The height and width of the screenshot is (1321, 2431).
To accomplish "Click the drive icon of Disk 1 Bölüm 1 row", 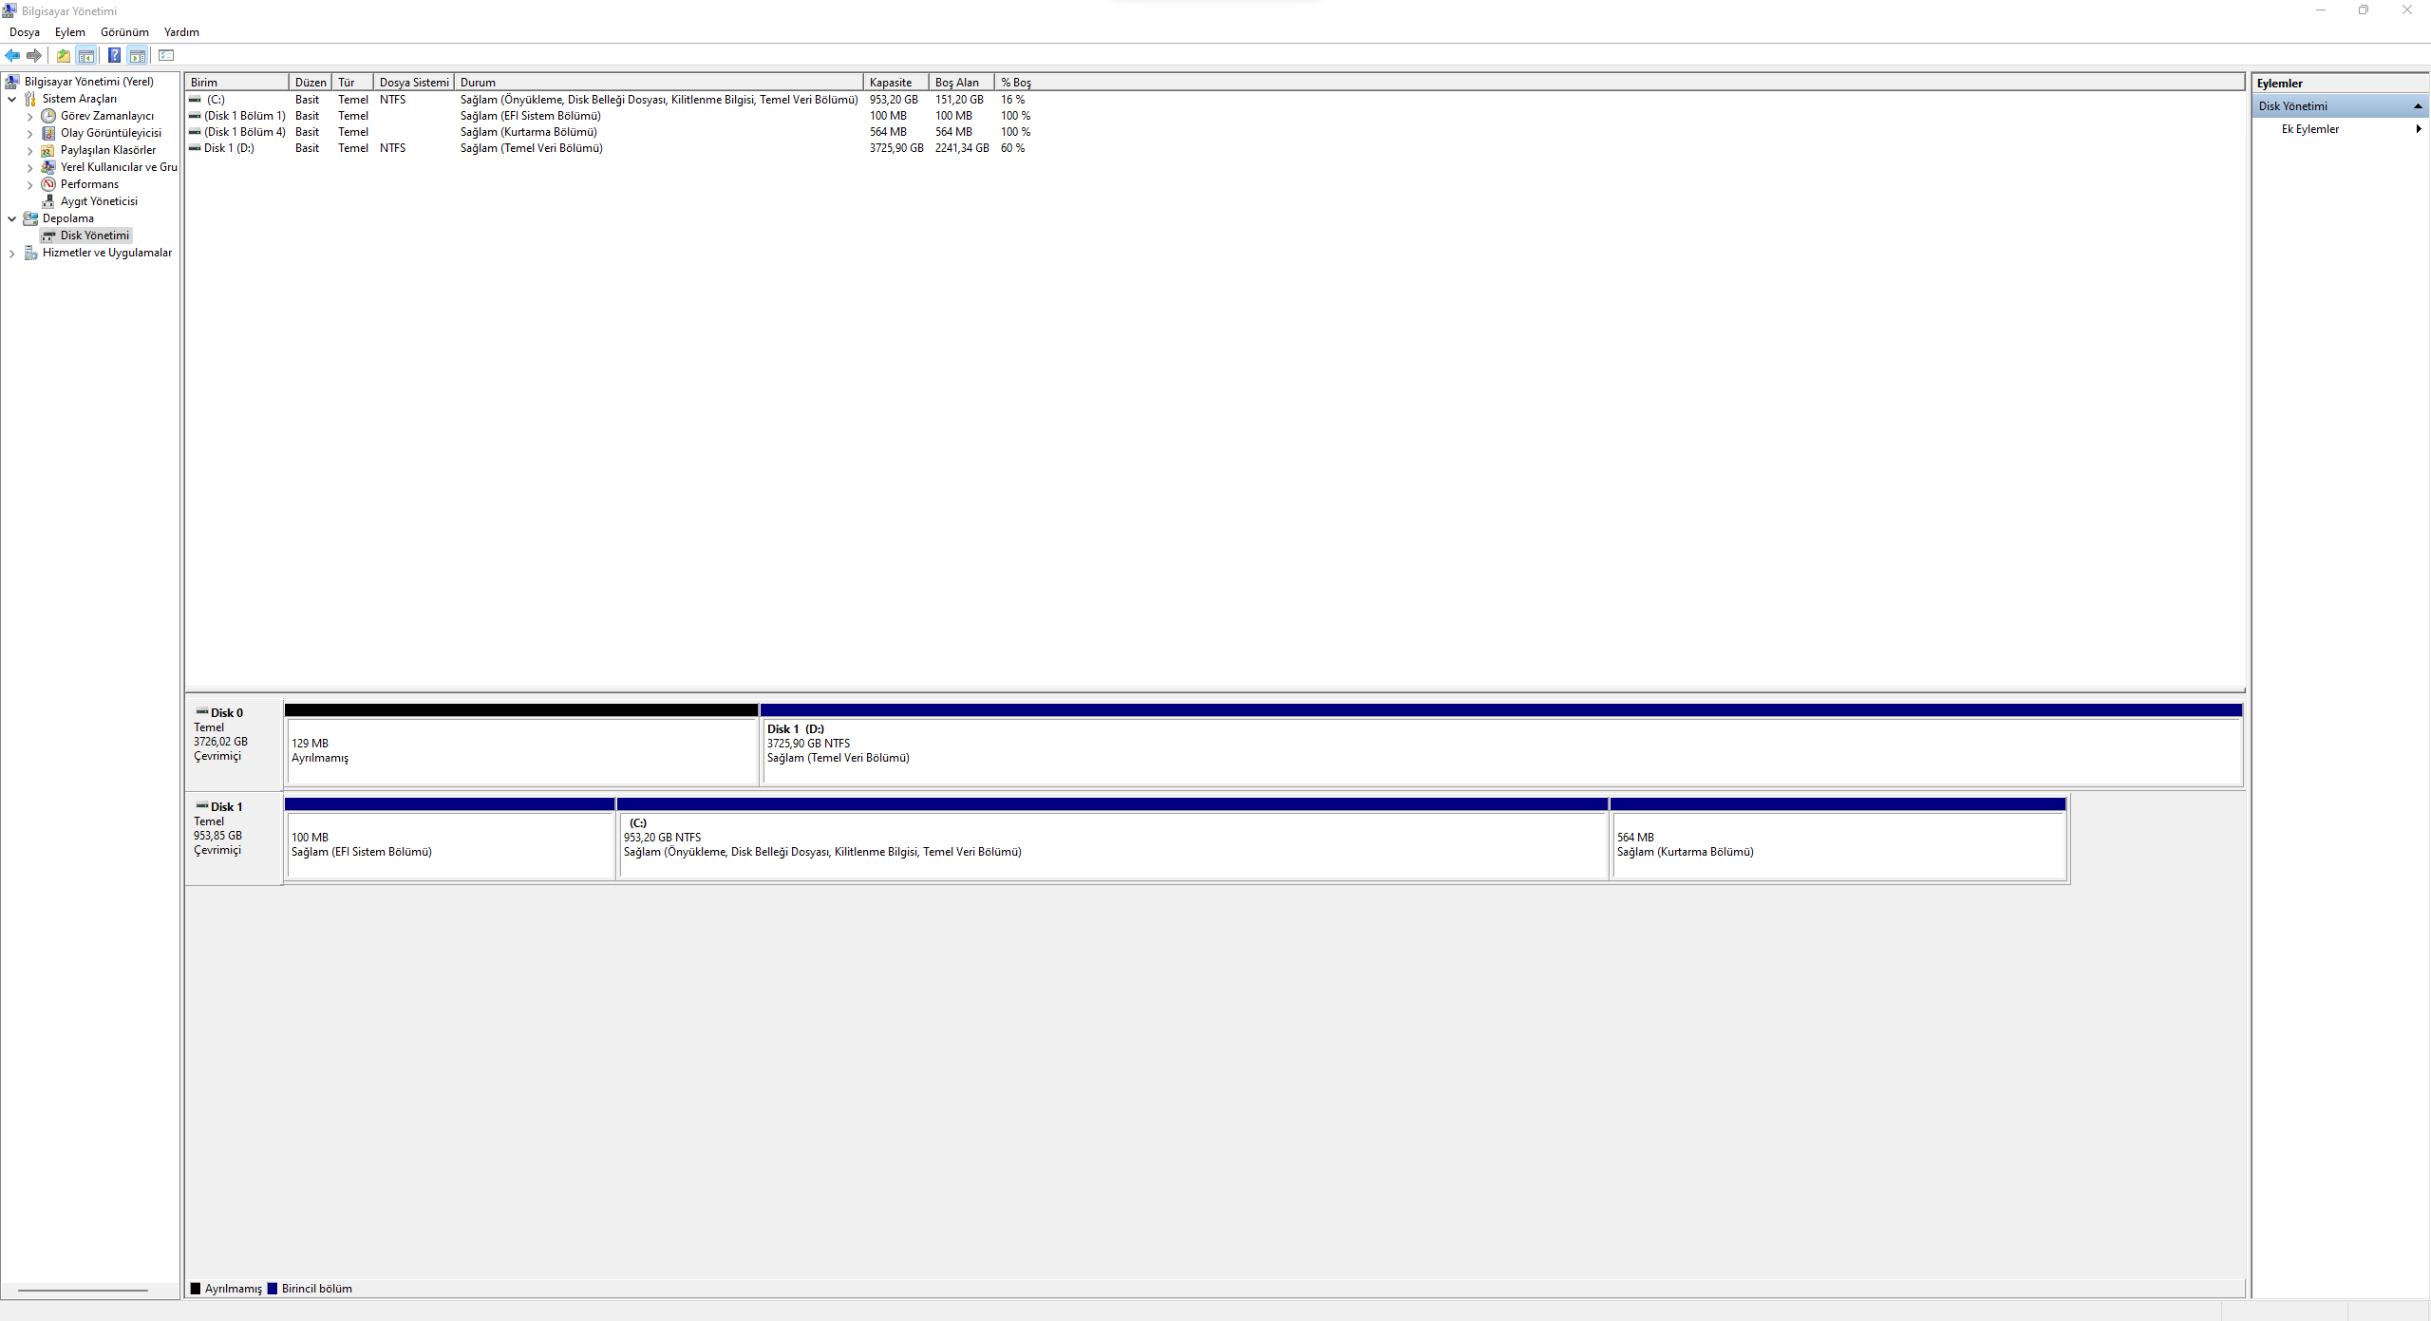I will (195, 116).
